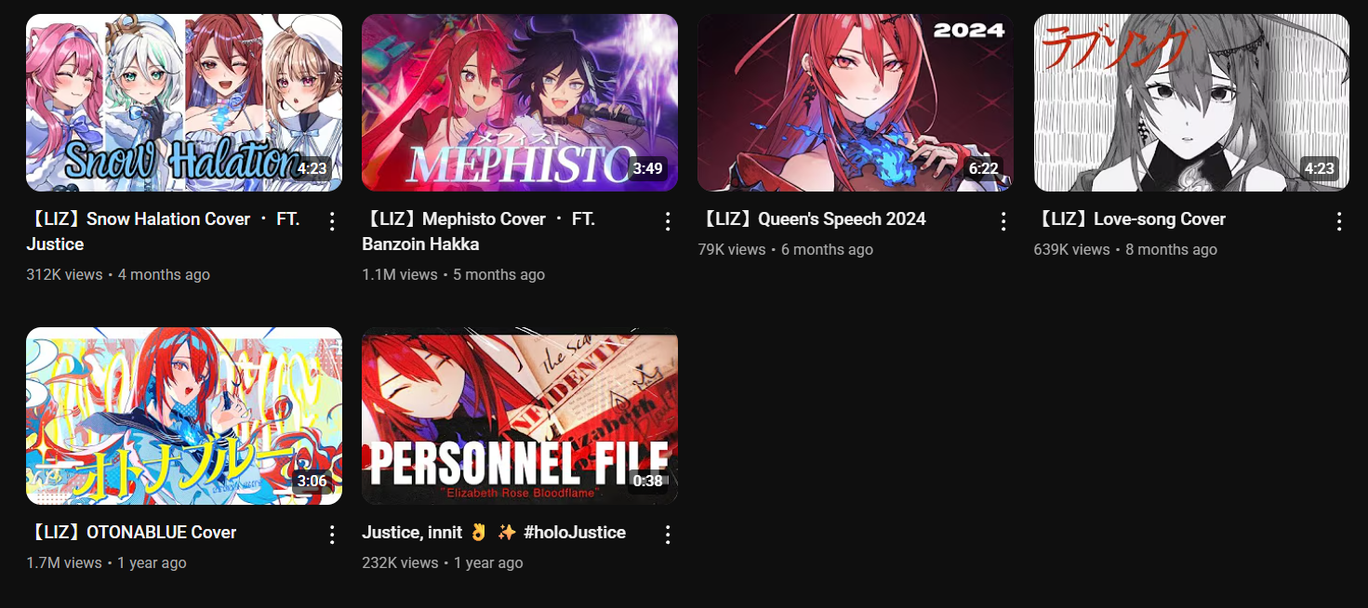The width and height of the screenshot is (1368, 608).
Task: Open more actions for Justice, innit video
Action: [668, 535]
